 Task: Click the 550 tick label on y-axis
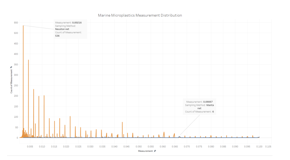[16, 23]
